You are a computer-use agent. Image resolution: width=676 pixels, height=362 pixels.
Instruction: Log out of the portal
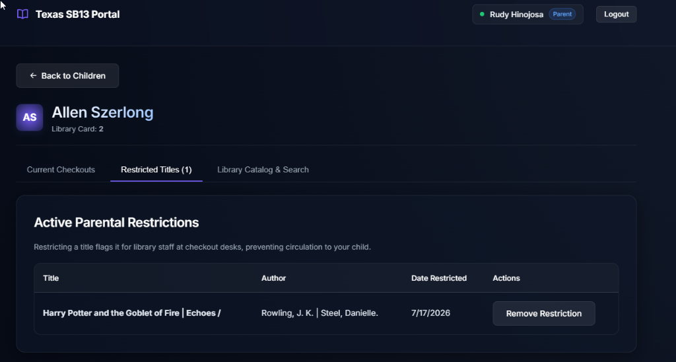point(616,15)
